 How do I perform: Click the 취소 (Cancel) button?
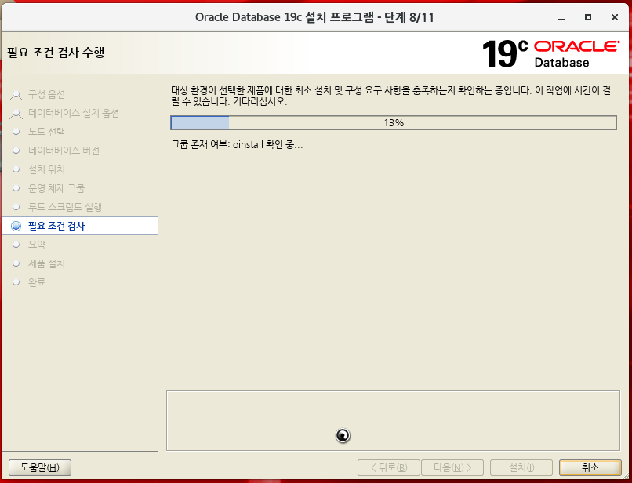click(x=590, y=467)
